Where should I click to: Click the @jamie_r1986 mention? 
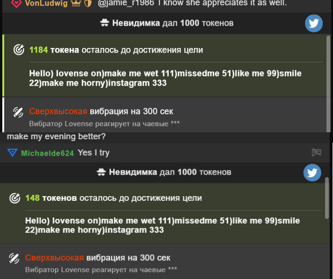pyautogui.click(x=126, y=3)
